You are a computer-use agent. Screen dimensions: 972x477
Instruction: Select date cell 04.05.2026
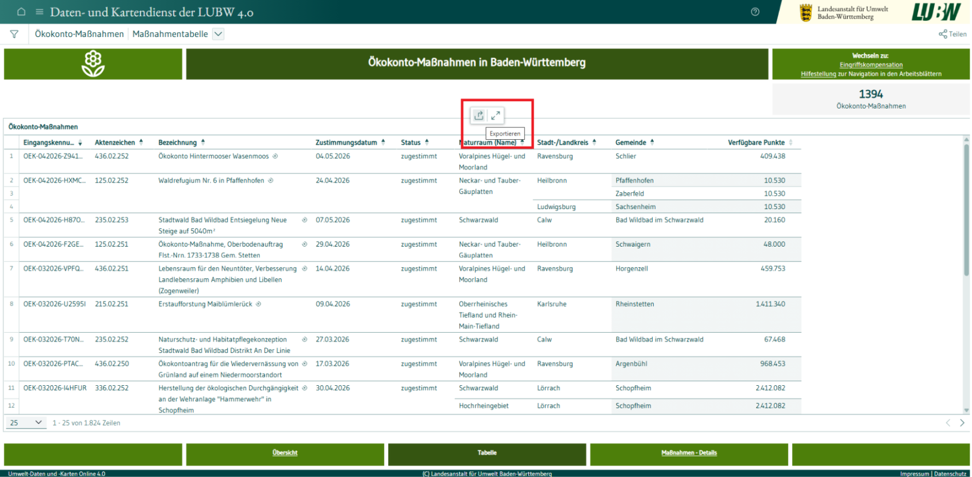pos(333,156)
